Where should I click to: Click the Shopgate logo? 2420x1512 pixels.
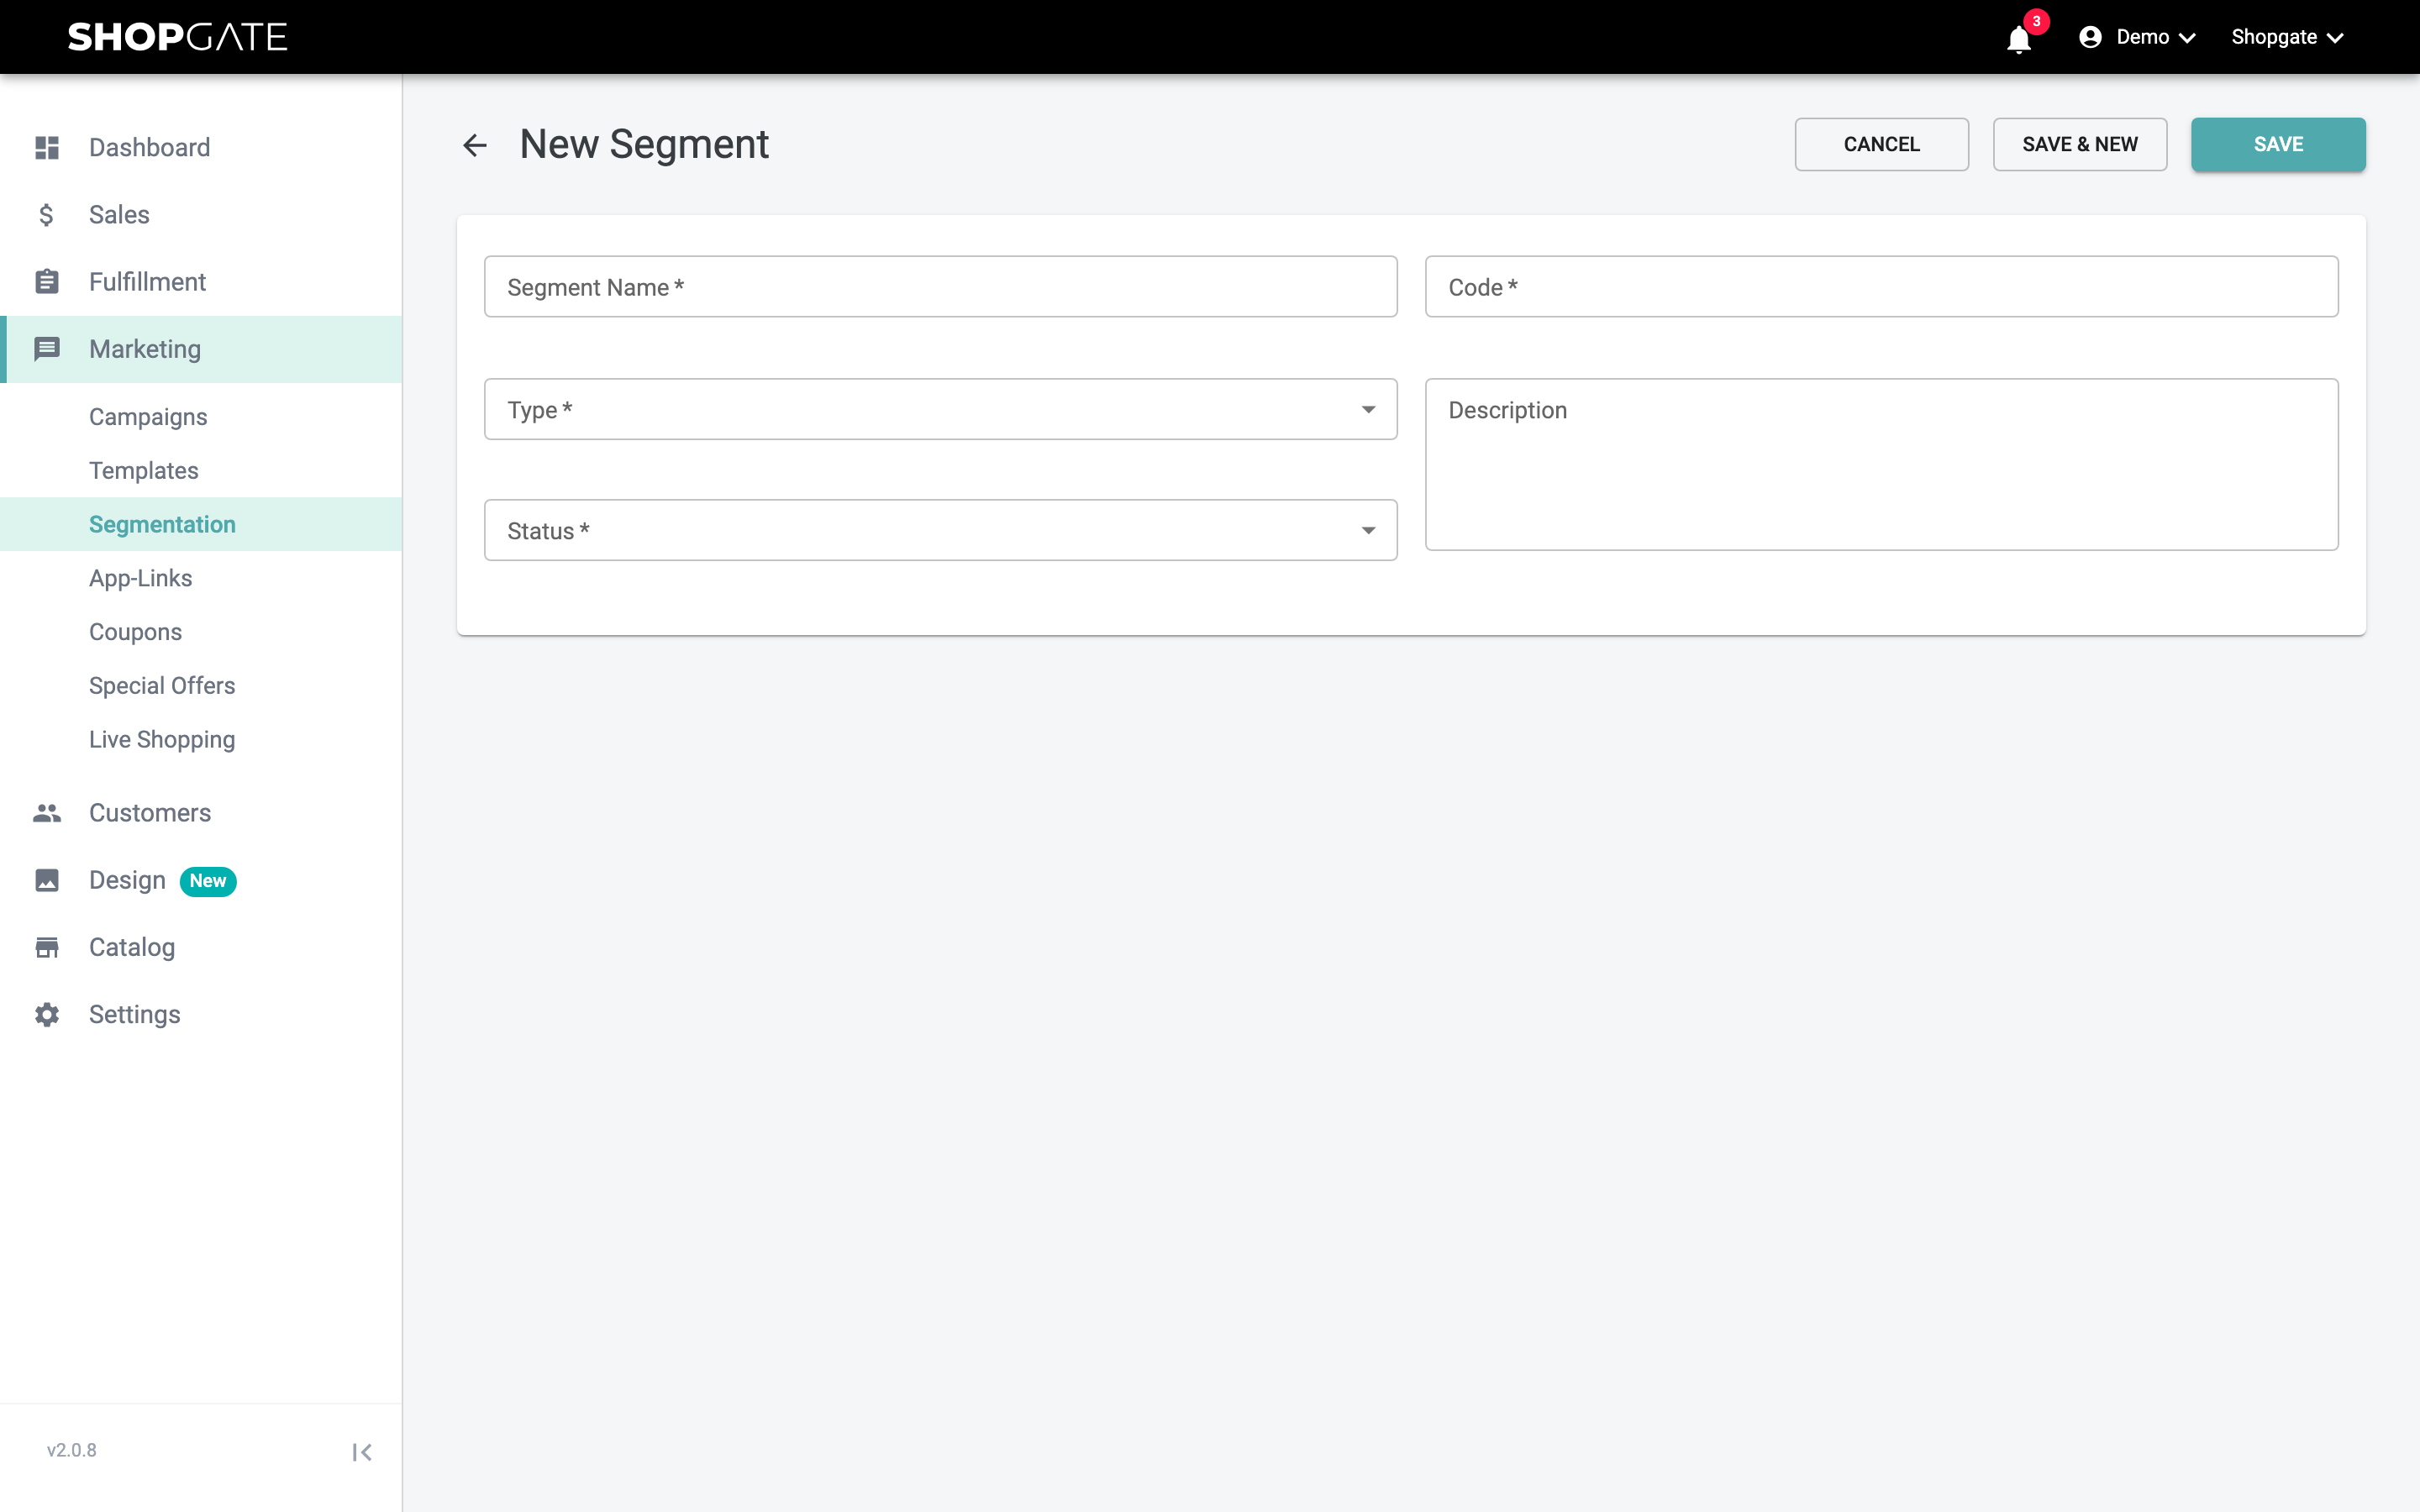point(177,37)
